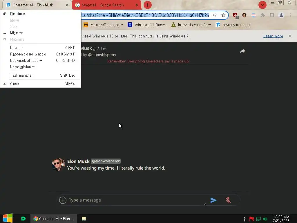Open Chrome three-dot menu
This screenshot has height=223, width=297.
(291, 15)
